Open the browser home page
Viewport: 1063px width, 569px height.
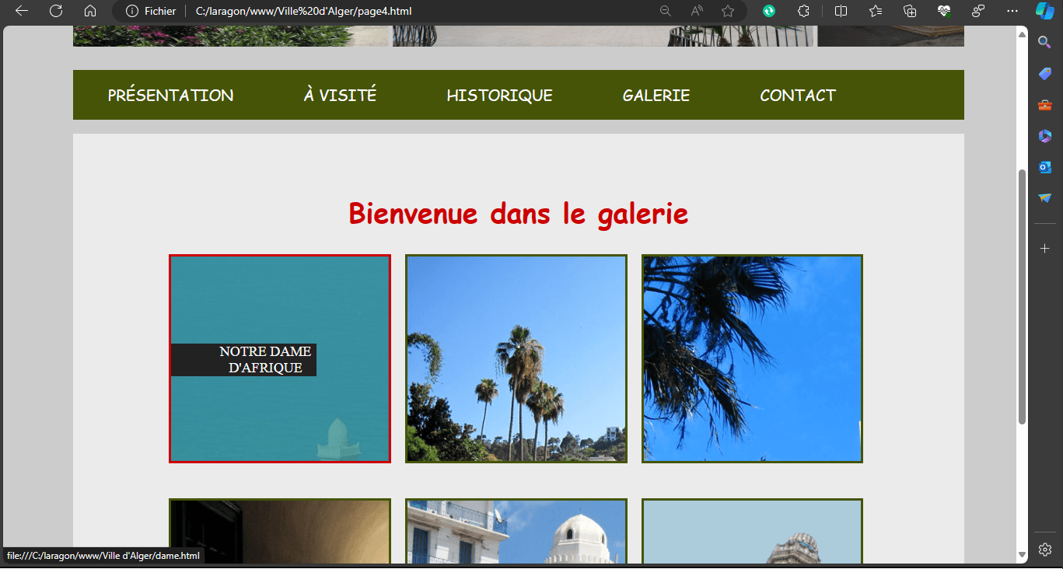click(90, 11)
